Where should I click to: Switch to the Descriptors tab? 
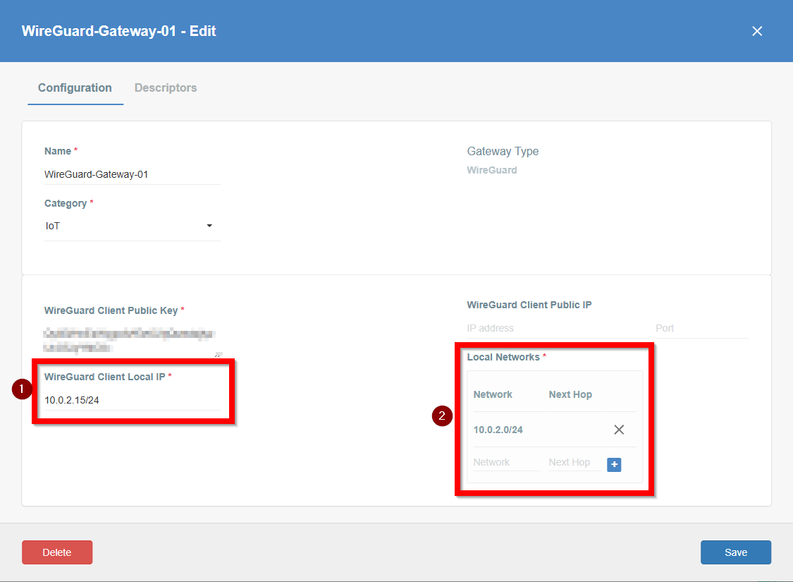pos(166,88)
